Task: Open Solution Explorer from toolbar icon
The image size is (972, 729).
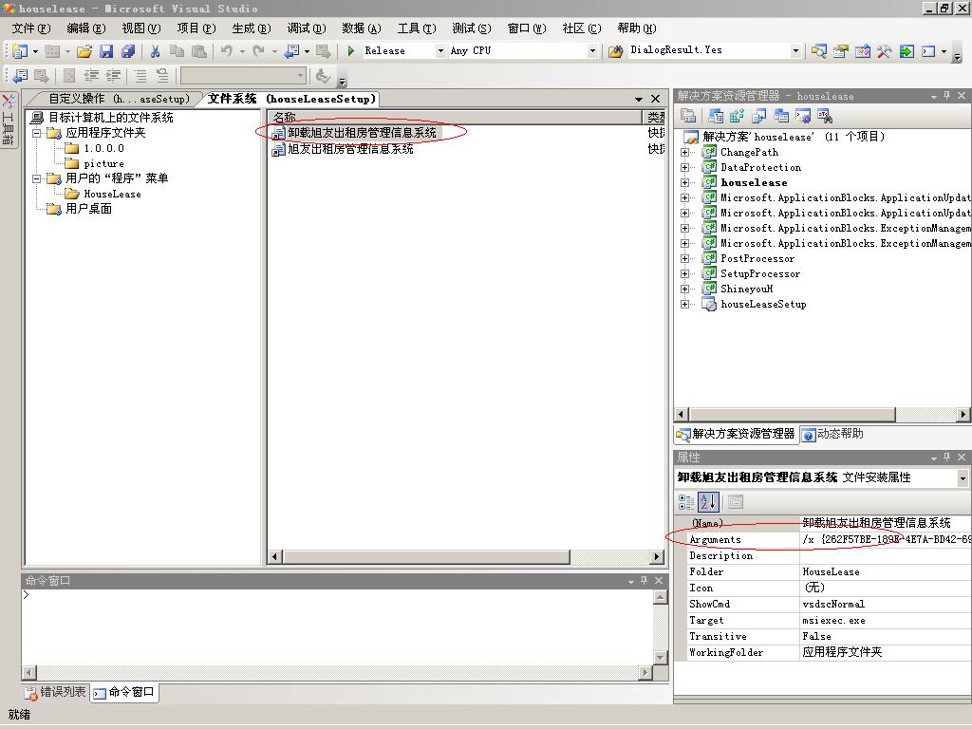Action: [819, 51]
